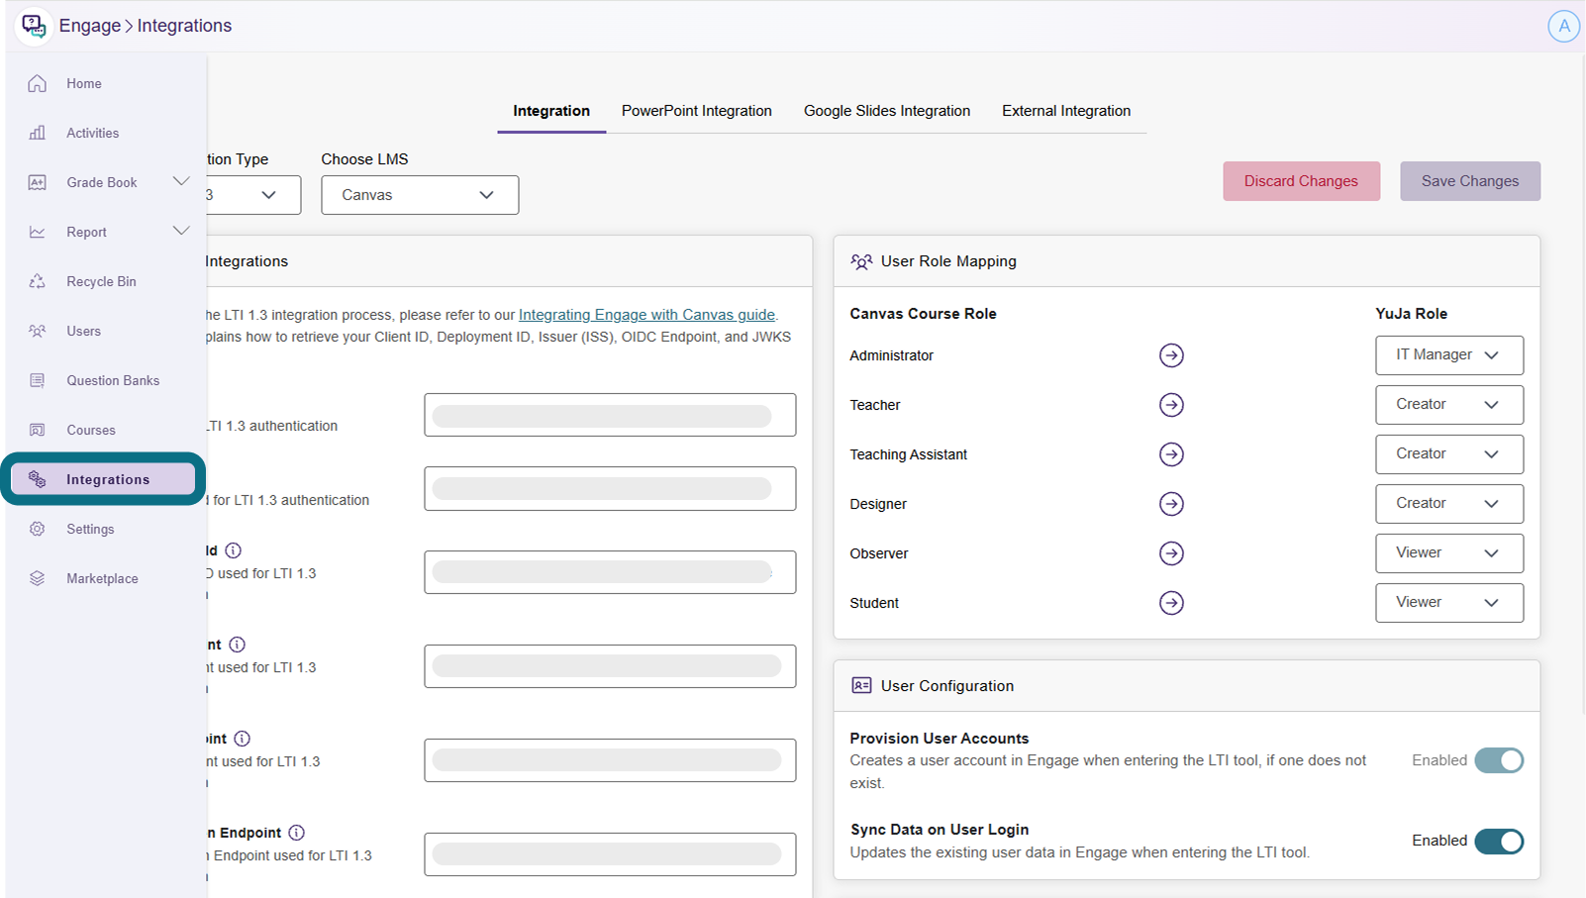Switch to PowerPoint Integration tab
The height and width of the screenshot is (898, 1586).
click(697, 111)
